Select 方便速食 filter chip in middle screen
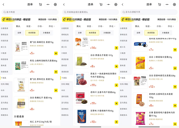 point(107,33)
